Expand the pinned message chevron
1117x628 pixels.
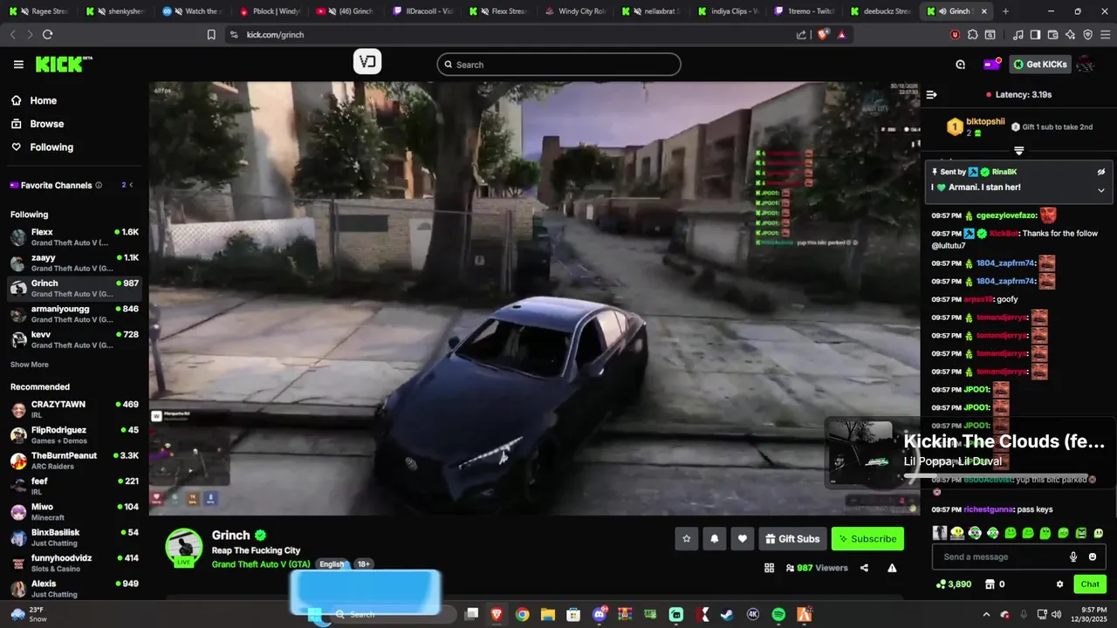point(1101,190)
